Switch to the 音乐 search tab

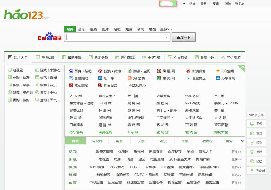pos(82,29)
